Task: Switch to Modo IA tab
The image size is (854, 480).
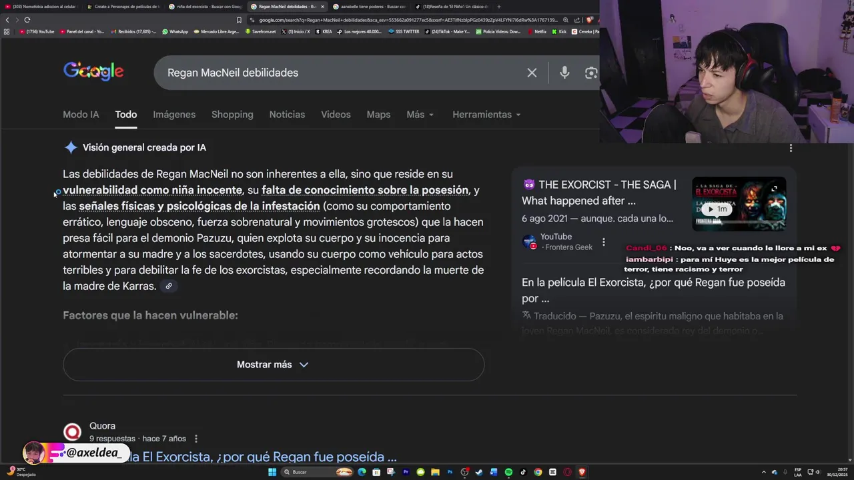Action: (x=81, y=115)
